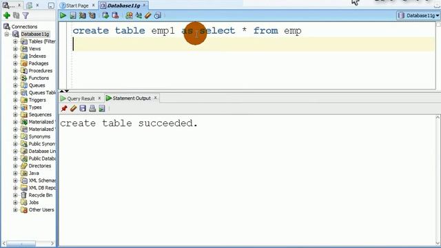The width and height of the screenshot is (441, 248).
Task: Select the Types tree item
Action: point(35,107)
